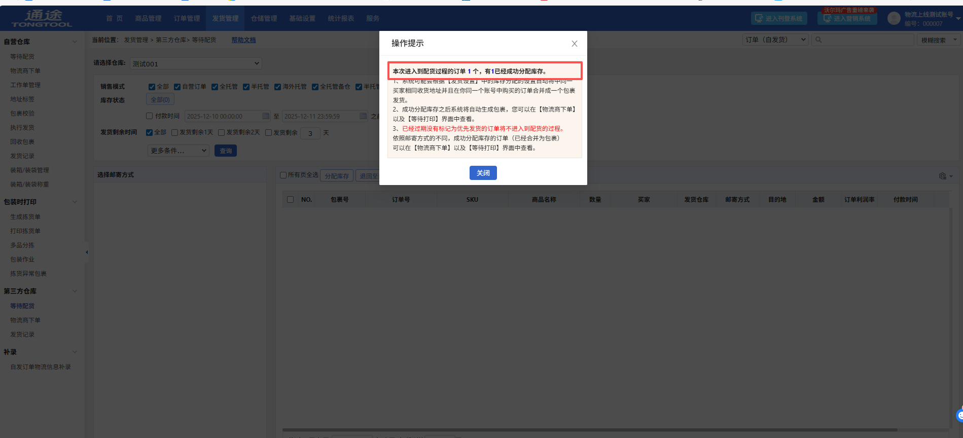Click the sidebar collapse arrow handle
Viewport: 963px width, 438px height.
point(87,252)
